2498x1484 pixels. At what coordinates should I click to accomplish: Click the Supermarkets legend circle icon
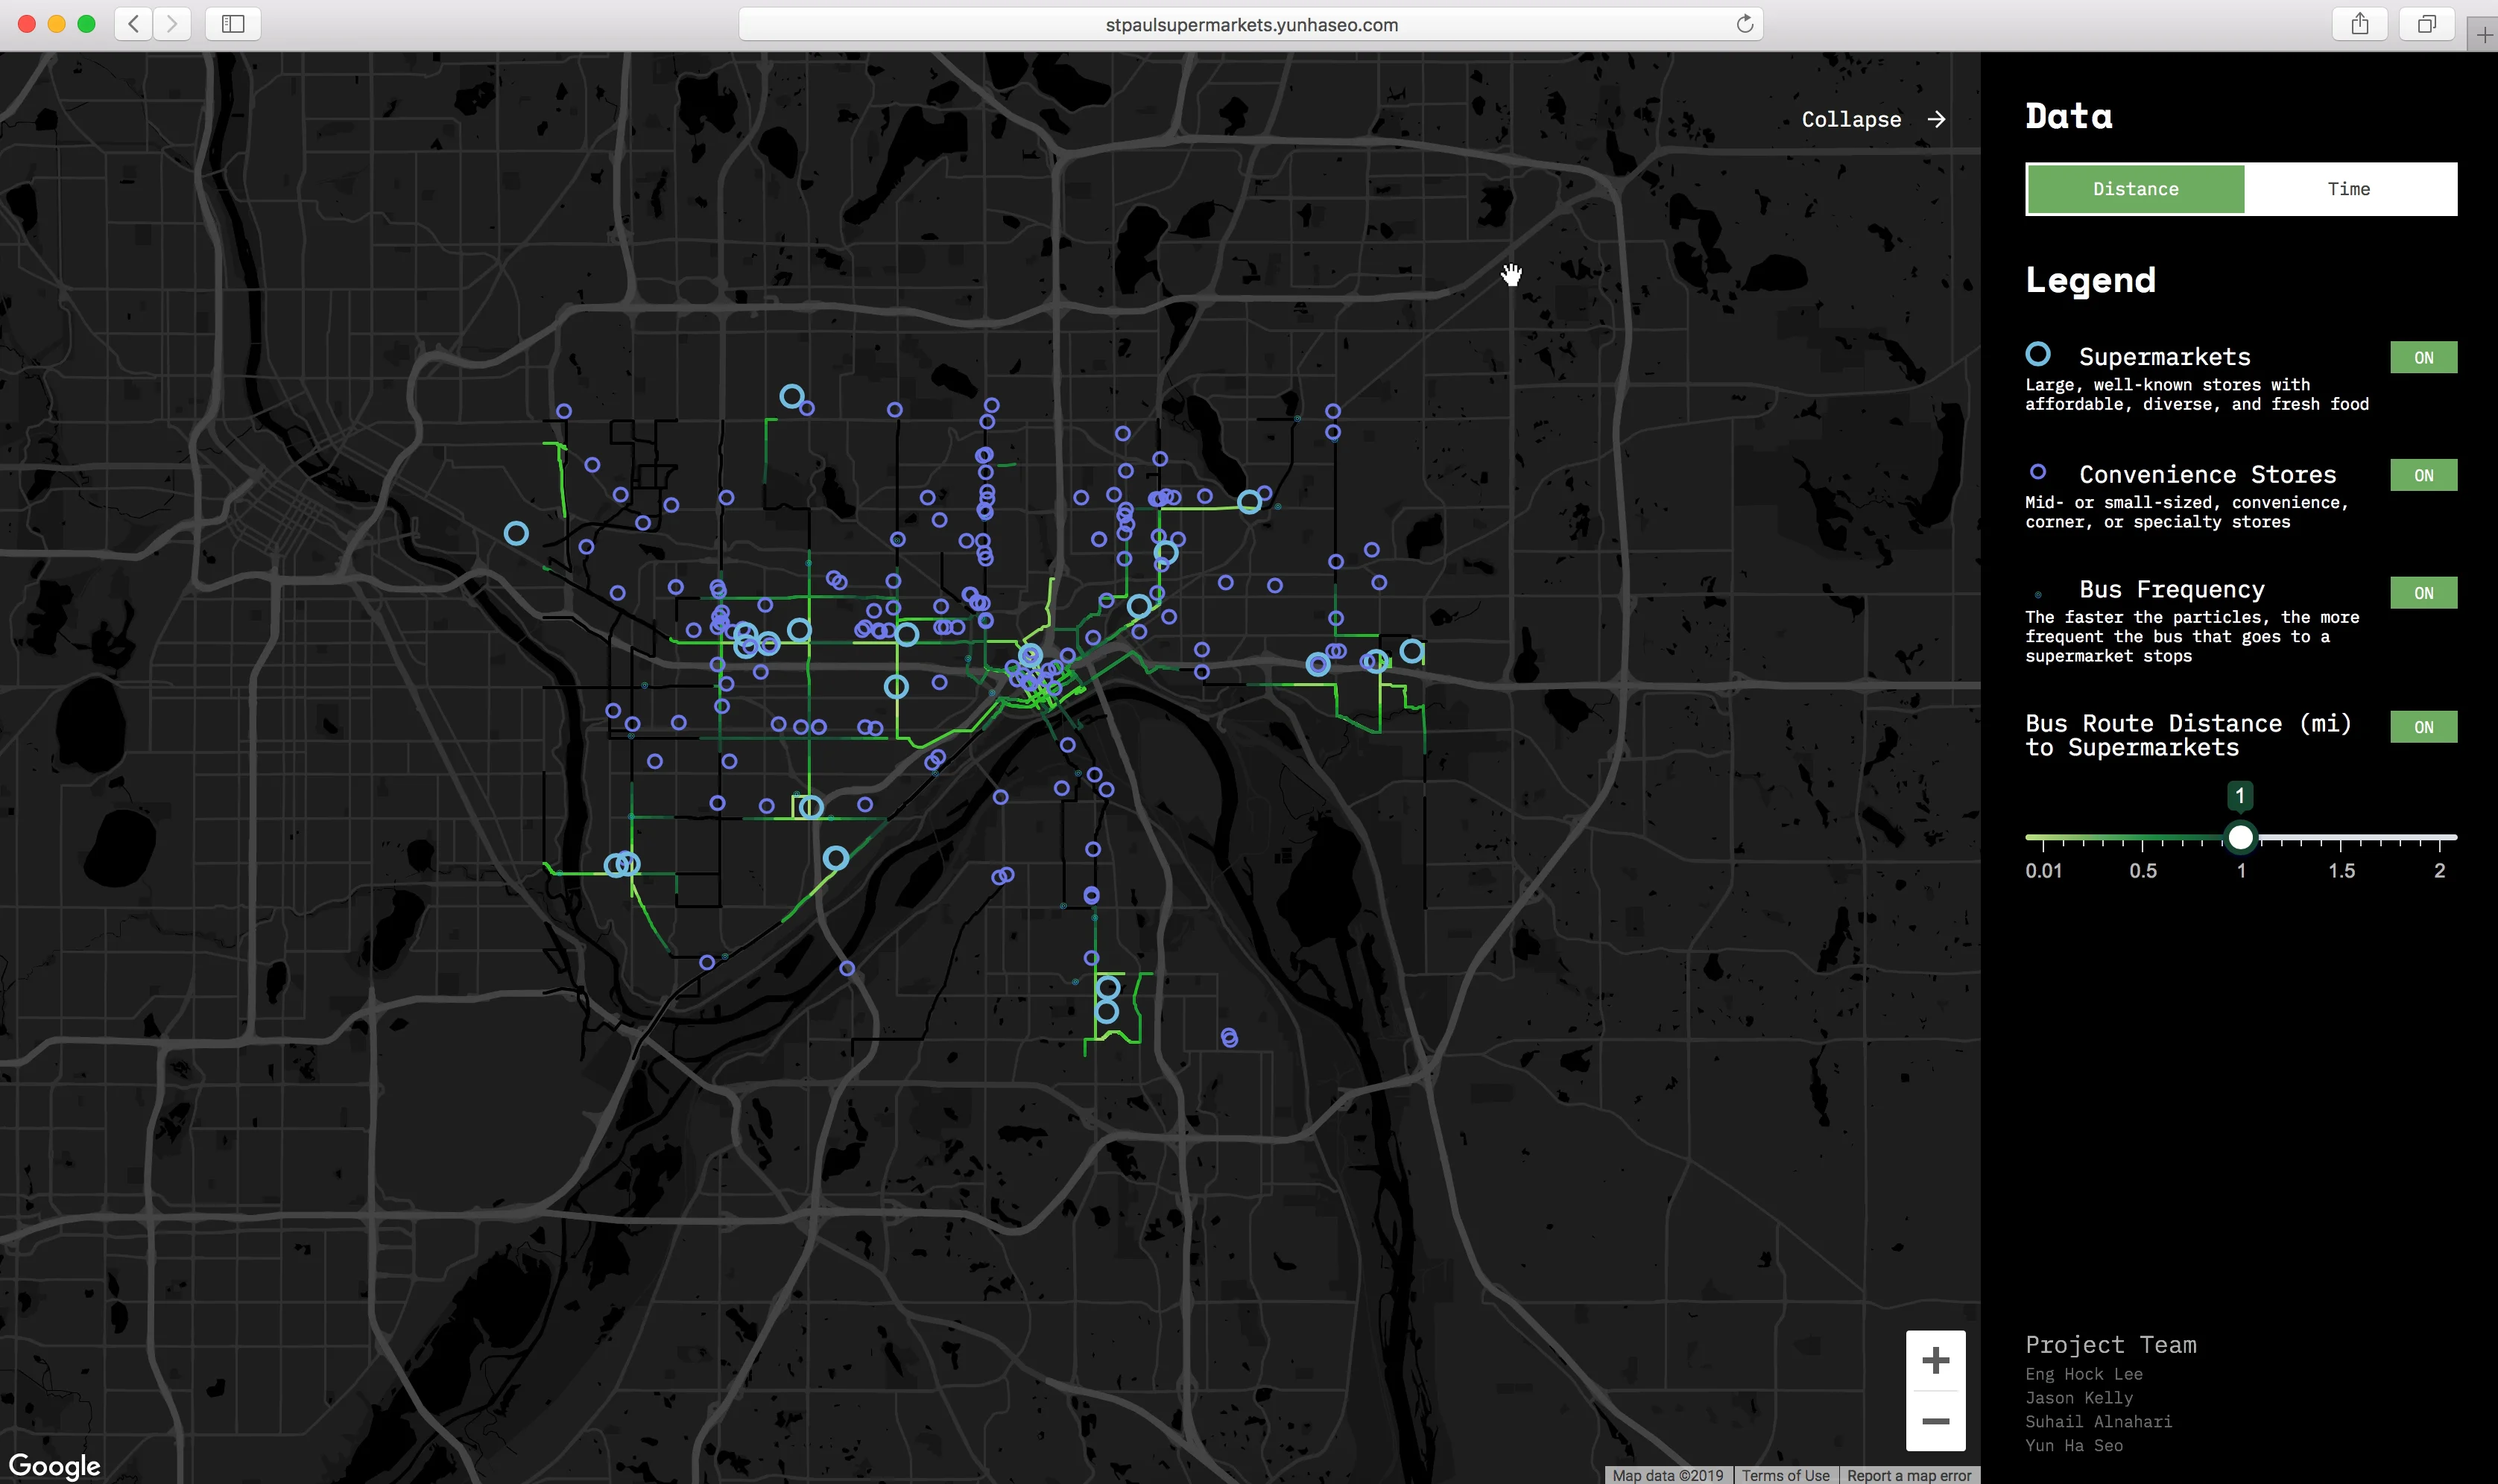point(2037,354)
